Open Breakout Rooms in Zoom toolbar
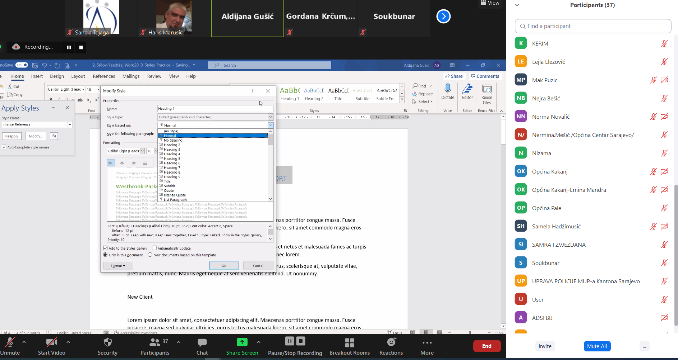The height and width of the screenshot is (360, 678). 350,343
